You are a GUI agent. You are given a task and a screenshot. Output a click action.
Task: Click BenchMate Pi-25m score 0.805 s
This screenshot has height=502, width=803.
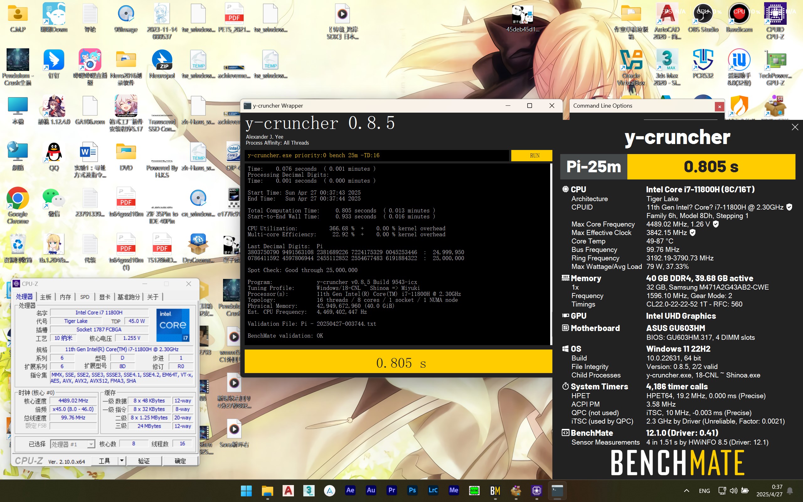(711, 166)
